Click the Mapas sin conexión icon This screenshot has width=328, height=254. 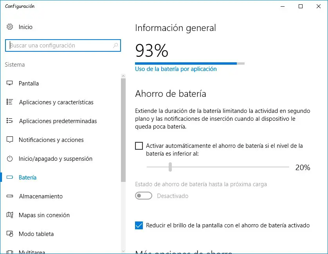[10, 215]
